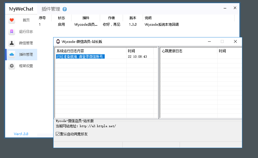Click the purple bookmark icon for 运行日志
258x158 pixels.
[x=12, y=31]
